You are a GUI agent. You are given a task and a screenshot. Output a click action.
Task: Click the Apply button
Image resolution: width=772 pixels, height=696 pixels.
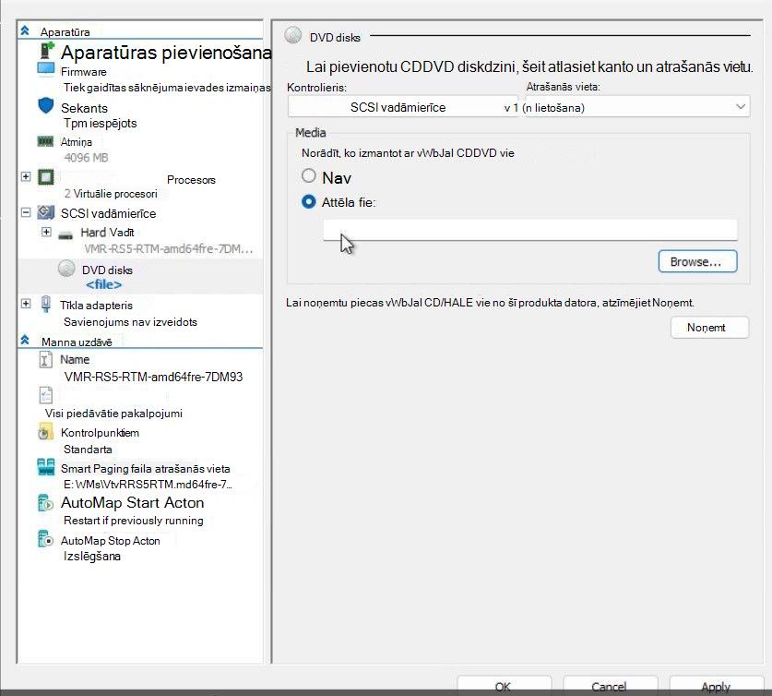716,686
